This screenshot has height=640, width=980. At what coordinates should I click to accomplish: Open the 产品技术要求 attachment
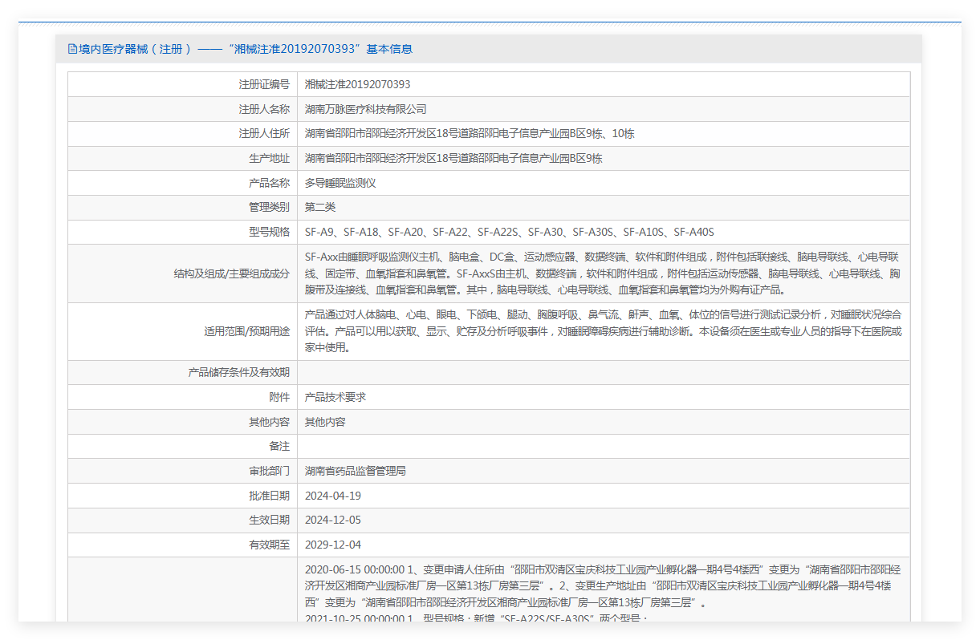tap(335, 397)
